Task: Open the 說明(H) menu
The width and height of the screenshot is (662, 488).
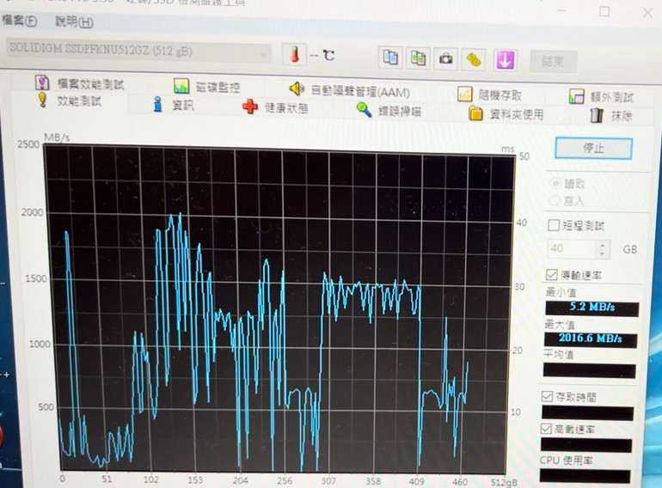Action: [x=74, y=21]
